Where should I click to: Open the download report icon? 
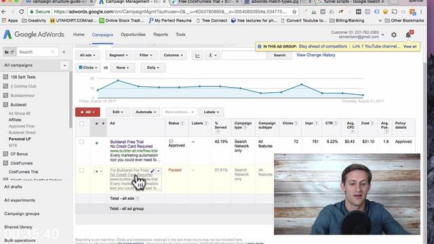point(212,56)
